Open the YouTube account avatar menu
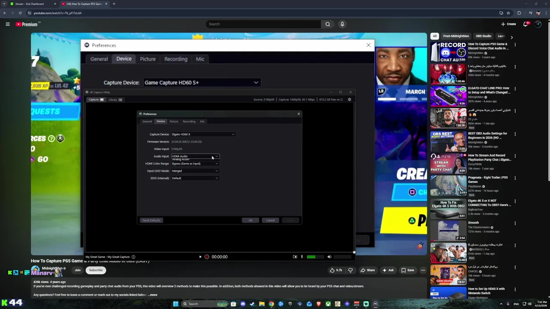 point(538,24)
